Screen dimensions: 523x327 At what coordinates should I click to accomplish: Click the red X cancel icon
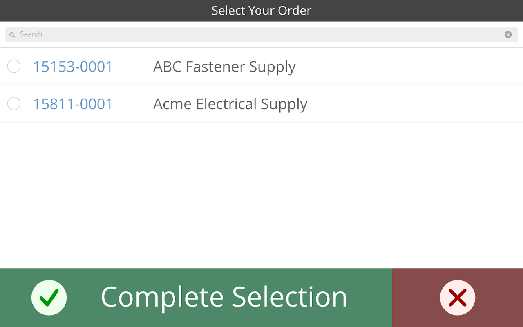click(457, 298)
